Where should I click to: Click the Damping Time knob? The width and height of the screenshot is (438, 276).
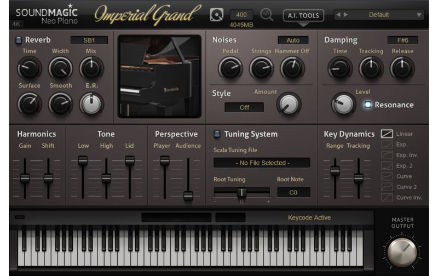(340, 68)
